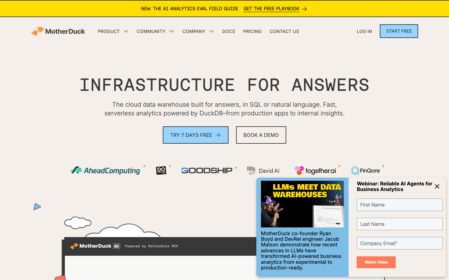Open the Pricing page
Image resolution: width=449 pixels, height=280 pixels.
click(x=252, y=31)
